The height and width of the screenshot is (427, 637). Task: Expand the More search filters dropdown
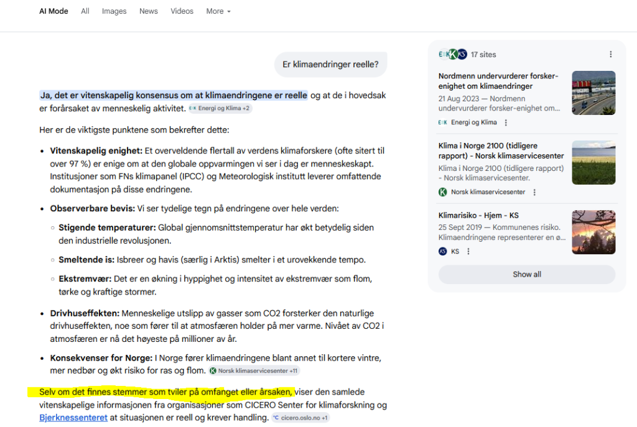click(x=218, y=11)
